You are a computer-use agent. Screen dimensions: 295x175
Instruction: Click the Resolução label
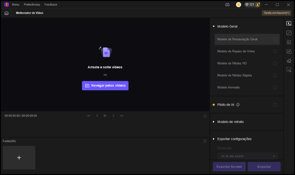[x=224, y=148]
